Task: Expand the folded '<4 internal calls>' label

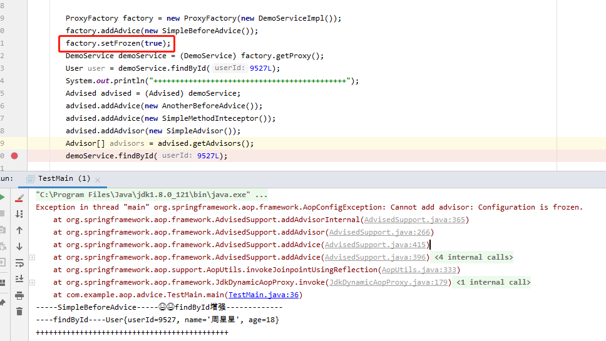Action: click(x=473, y=257)
